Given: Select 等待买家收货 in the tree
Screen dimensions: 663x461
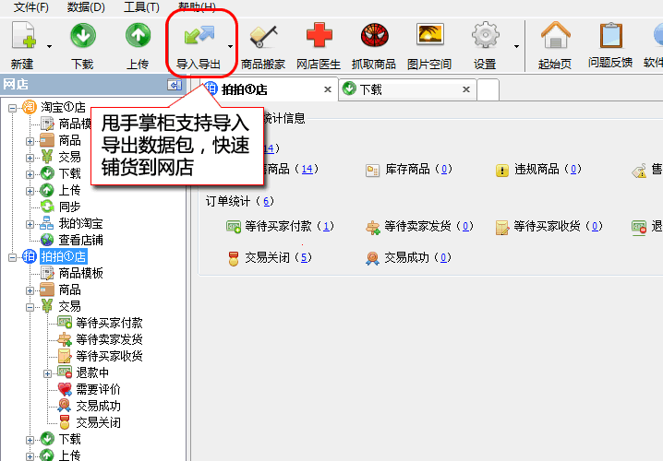Looking at the screenshot, I should 110,356.
